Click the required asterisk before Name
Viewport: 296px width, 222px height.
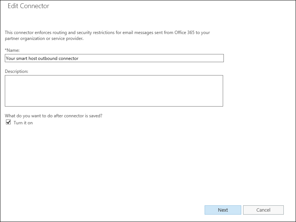(6, 50)
